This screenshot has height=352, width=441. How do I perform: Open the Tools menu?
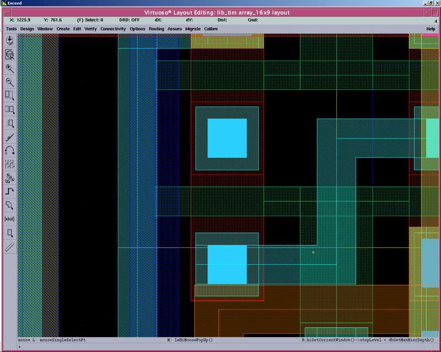(x=11, y=29)
